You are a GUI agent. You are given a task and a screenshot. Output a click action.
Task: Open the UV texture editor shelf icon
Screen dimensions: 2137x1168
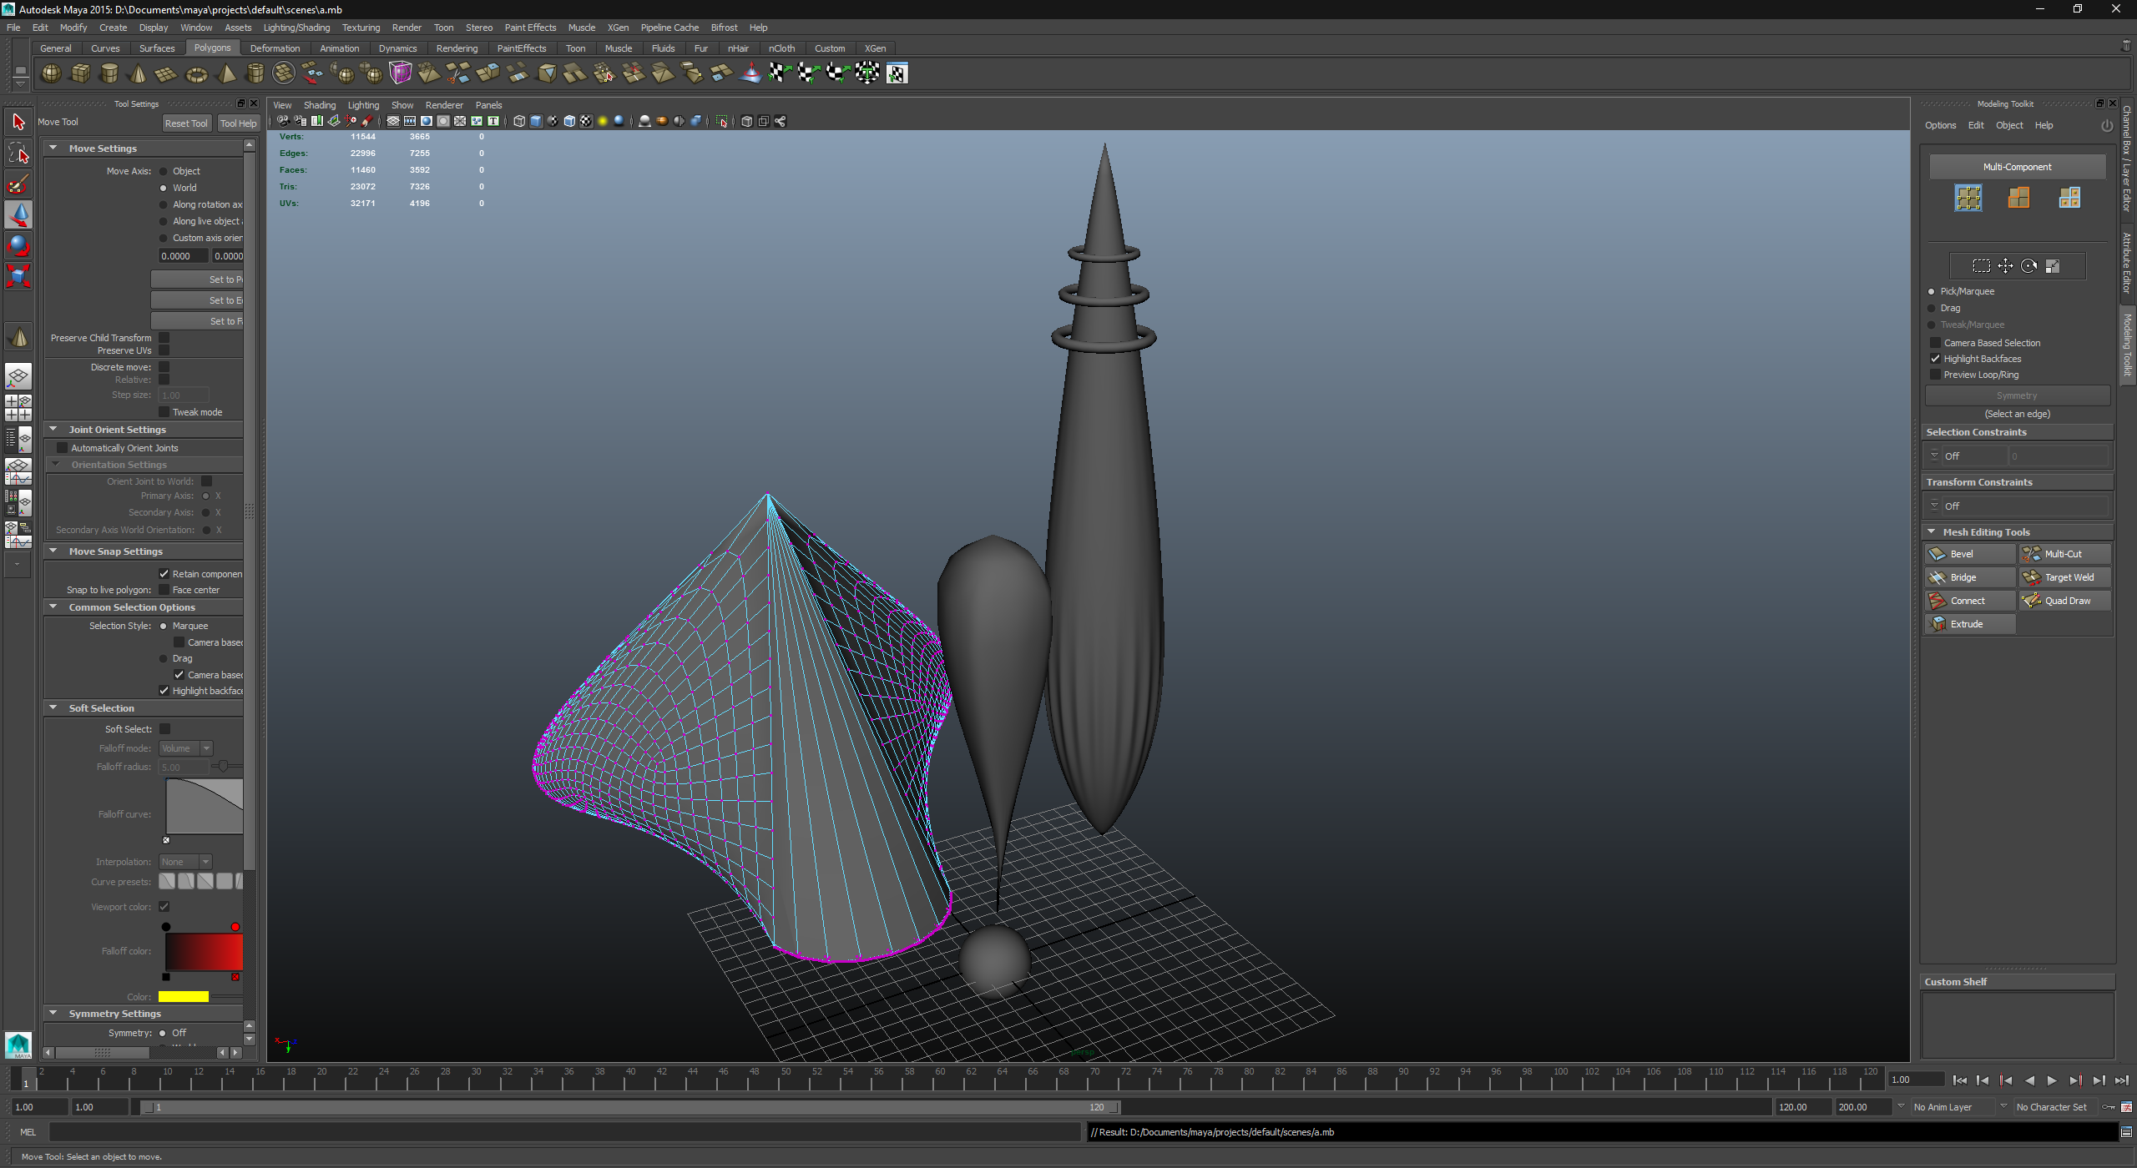click(x=897, y=73)
